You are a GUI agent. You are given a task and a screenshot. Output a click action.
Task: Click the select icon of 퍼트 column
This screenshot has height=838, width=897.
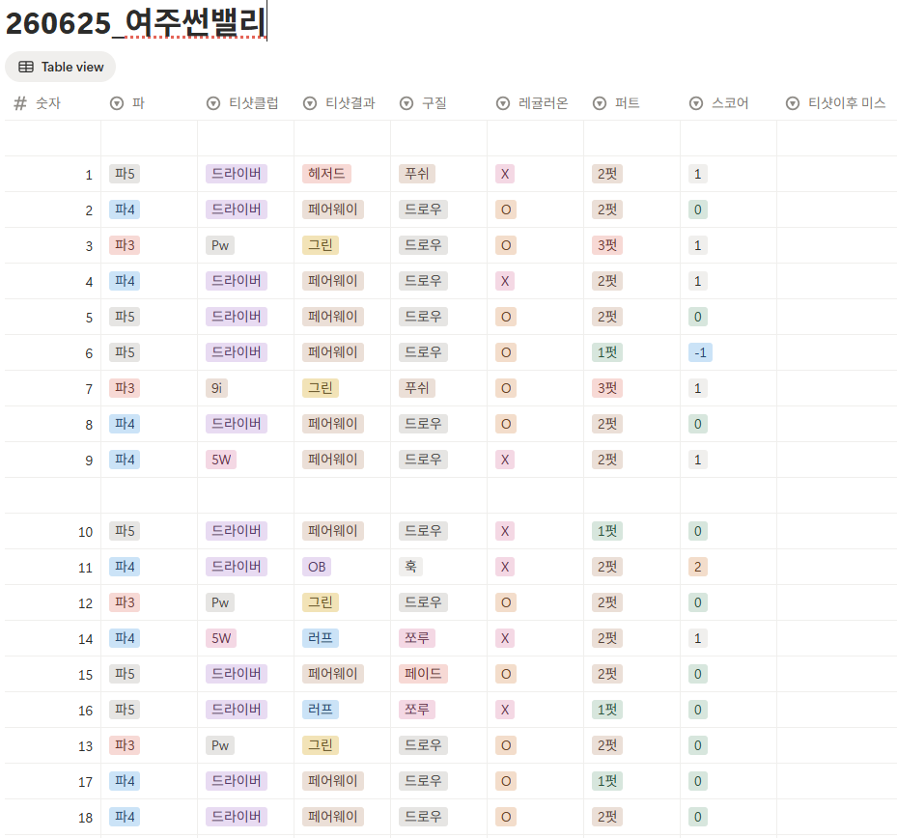[600, 103]
